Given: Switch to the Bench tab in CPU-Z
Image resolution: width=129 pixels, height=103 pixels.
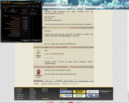Looking at the screenshot, I should point(34,6).
